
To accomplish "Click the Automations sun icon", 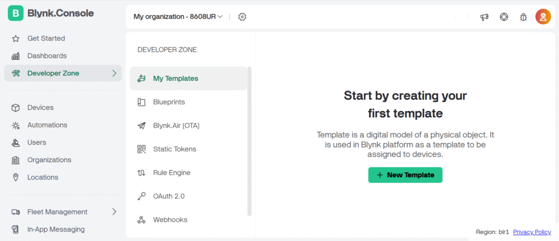I will pyautogui.click(x=16, y=125).
